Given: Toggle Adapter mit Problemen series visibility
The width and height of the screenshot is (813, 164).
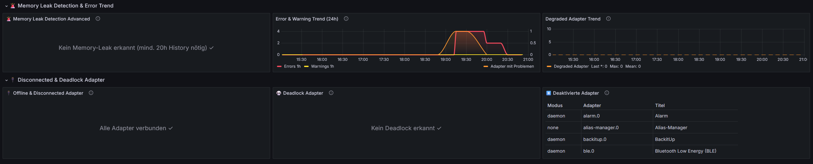Looking at the screenshot, I should (512, 66).
